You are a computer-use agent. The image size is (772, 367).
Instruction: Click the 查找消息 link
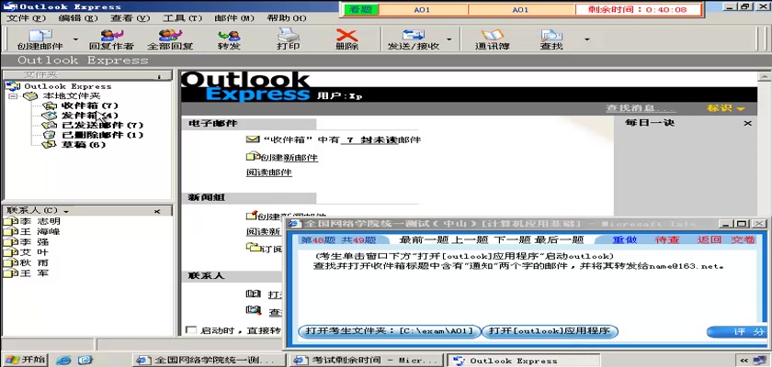pos(641,108)
